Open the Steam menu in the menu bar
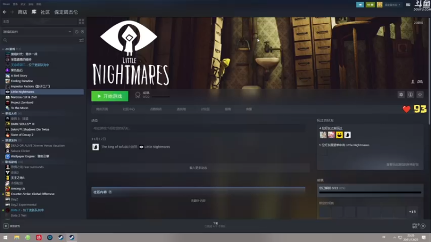The height and width of the screenshot is (242, 431). 6,4
